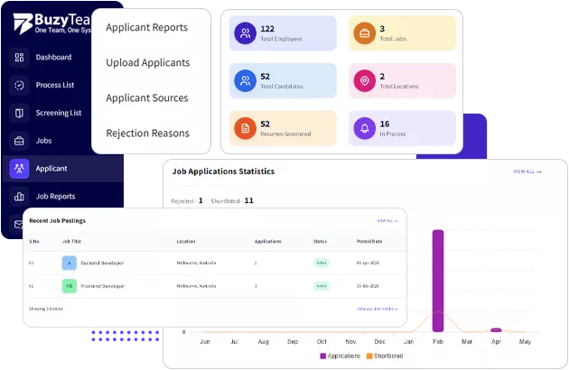Click the Posted Date column header
Image resolution: width=569 pixels, height=370 pixels.
tap(369, 242)
